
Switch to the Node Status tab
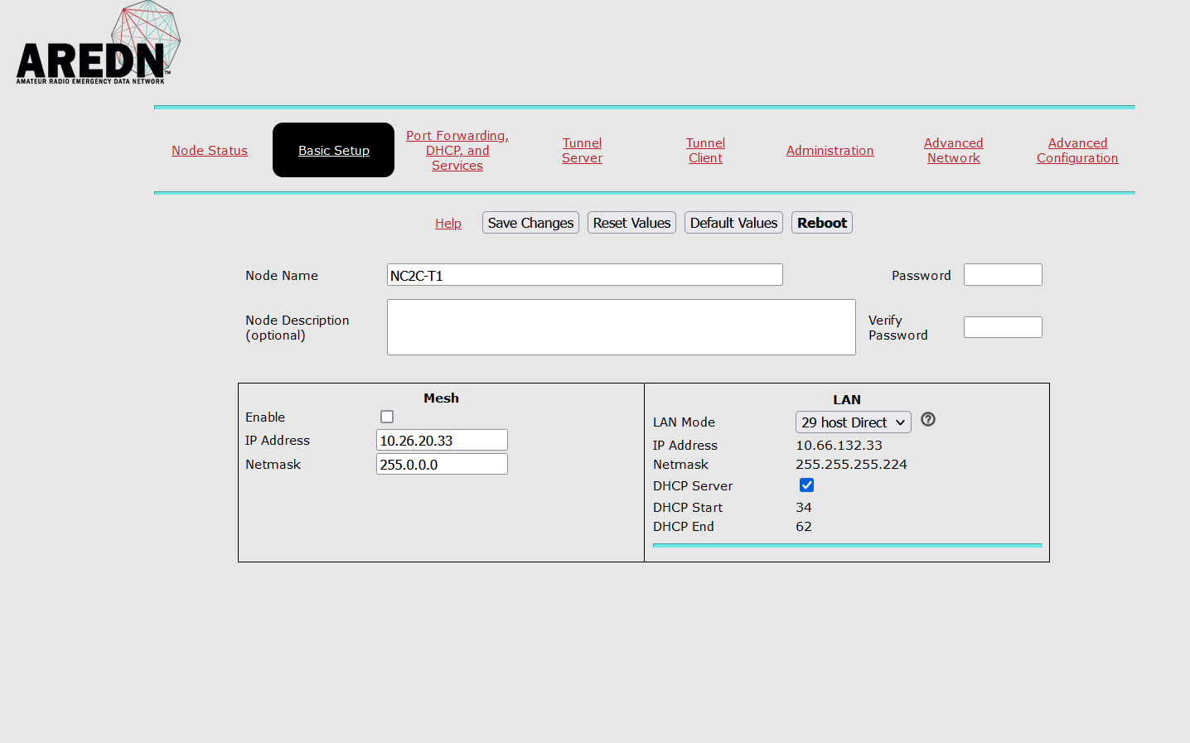click(x=209, y=150)
